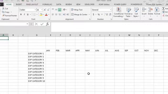168x94 pixels.
Task: Toggle Underline formatting
Action: point(28,14)
